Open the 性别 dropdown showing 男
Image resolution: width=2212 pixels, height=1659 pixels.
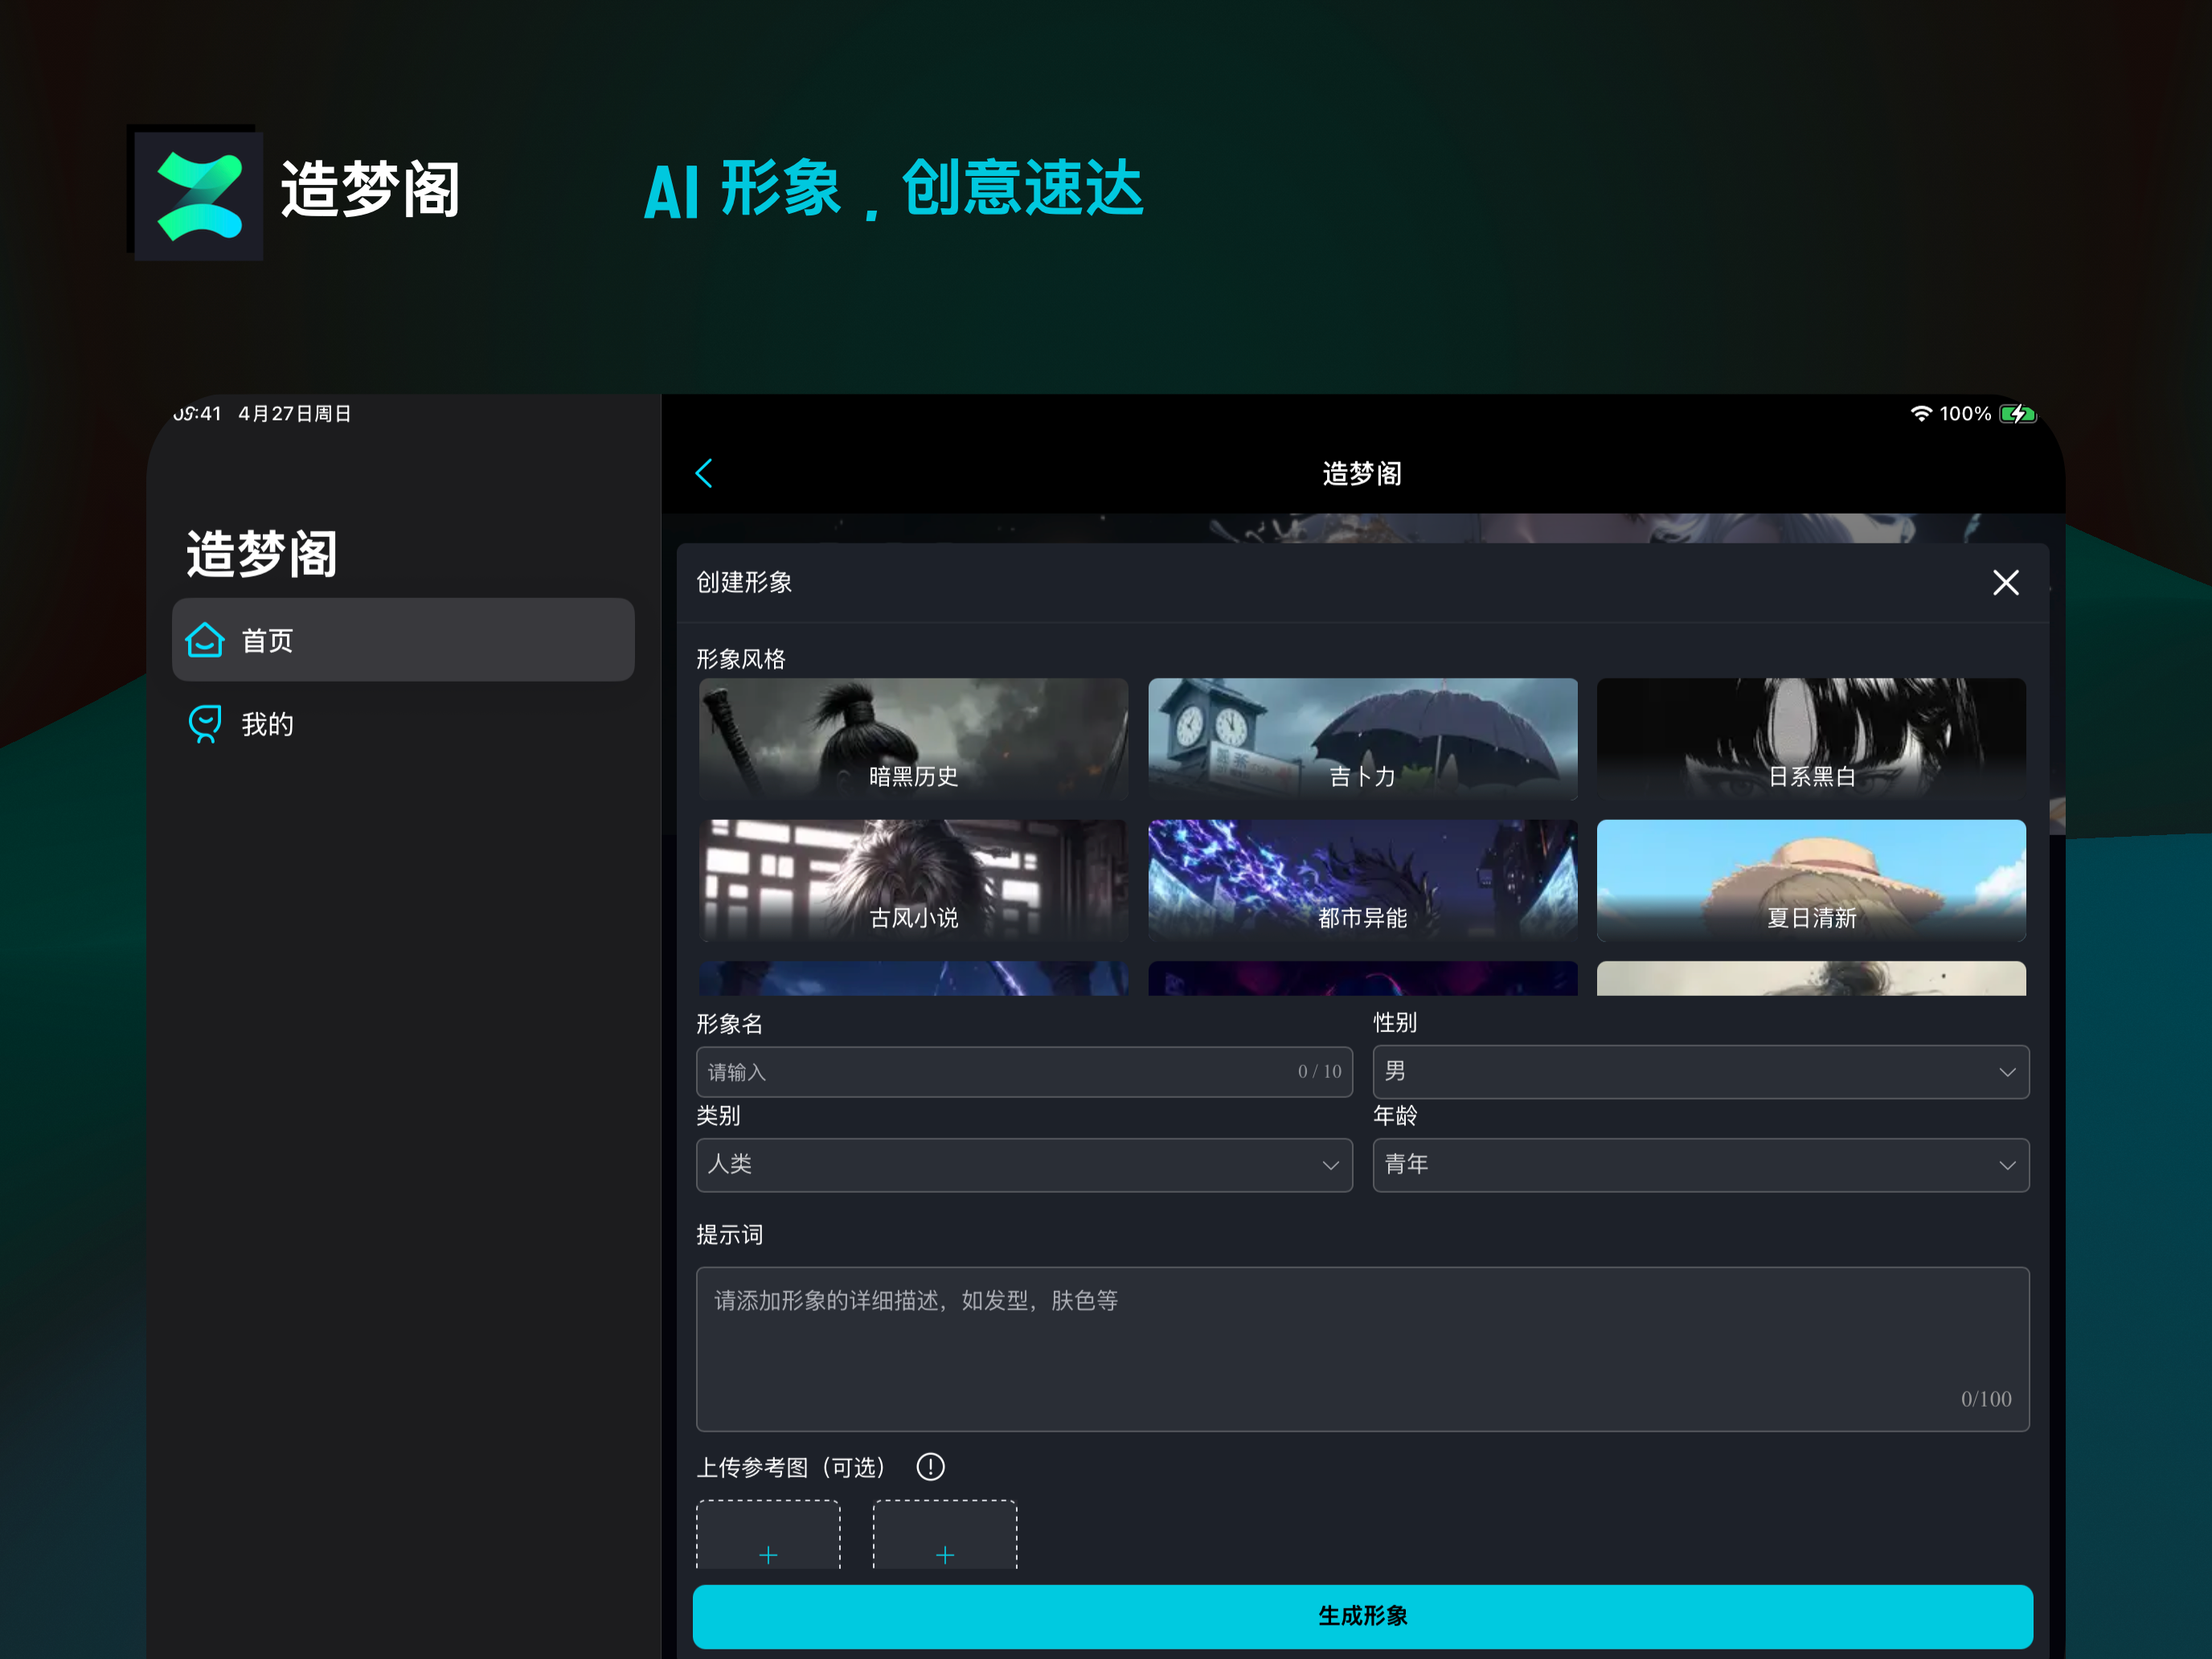[1701, 1072]
